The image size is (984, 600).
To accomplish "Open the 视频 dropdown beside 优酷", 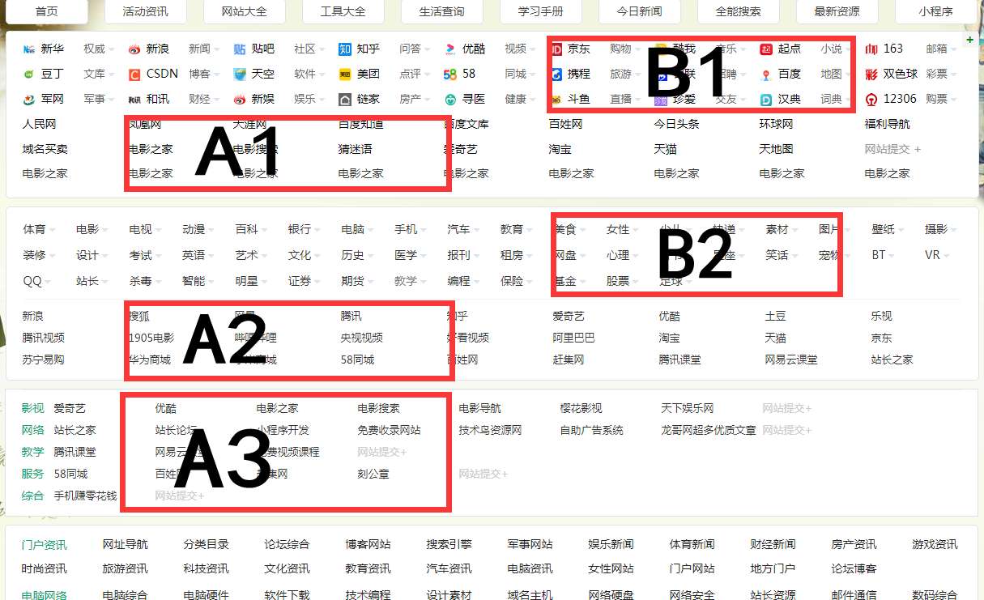I will tap(519, 49).
